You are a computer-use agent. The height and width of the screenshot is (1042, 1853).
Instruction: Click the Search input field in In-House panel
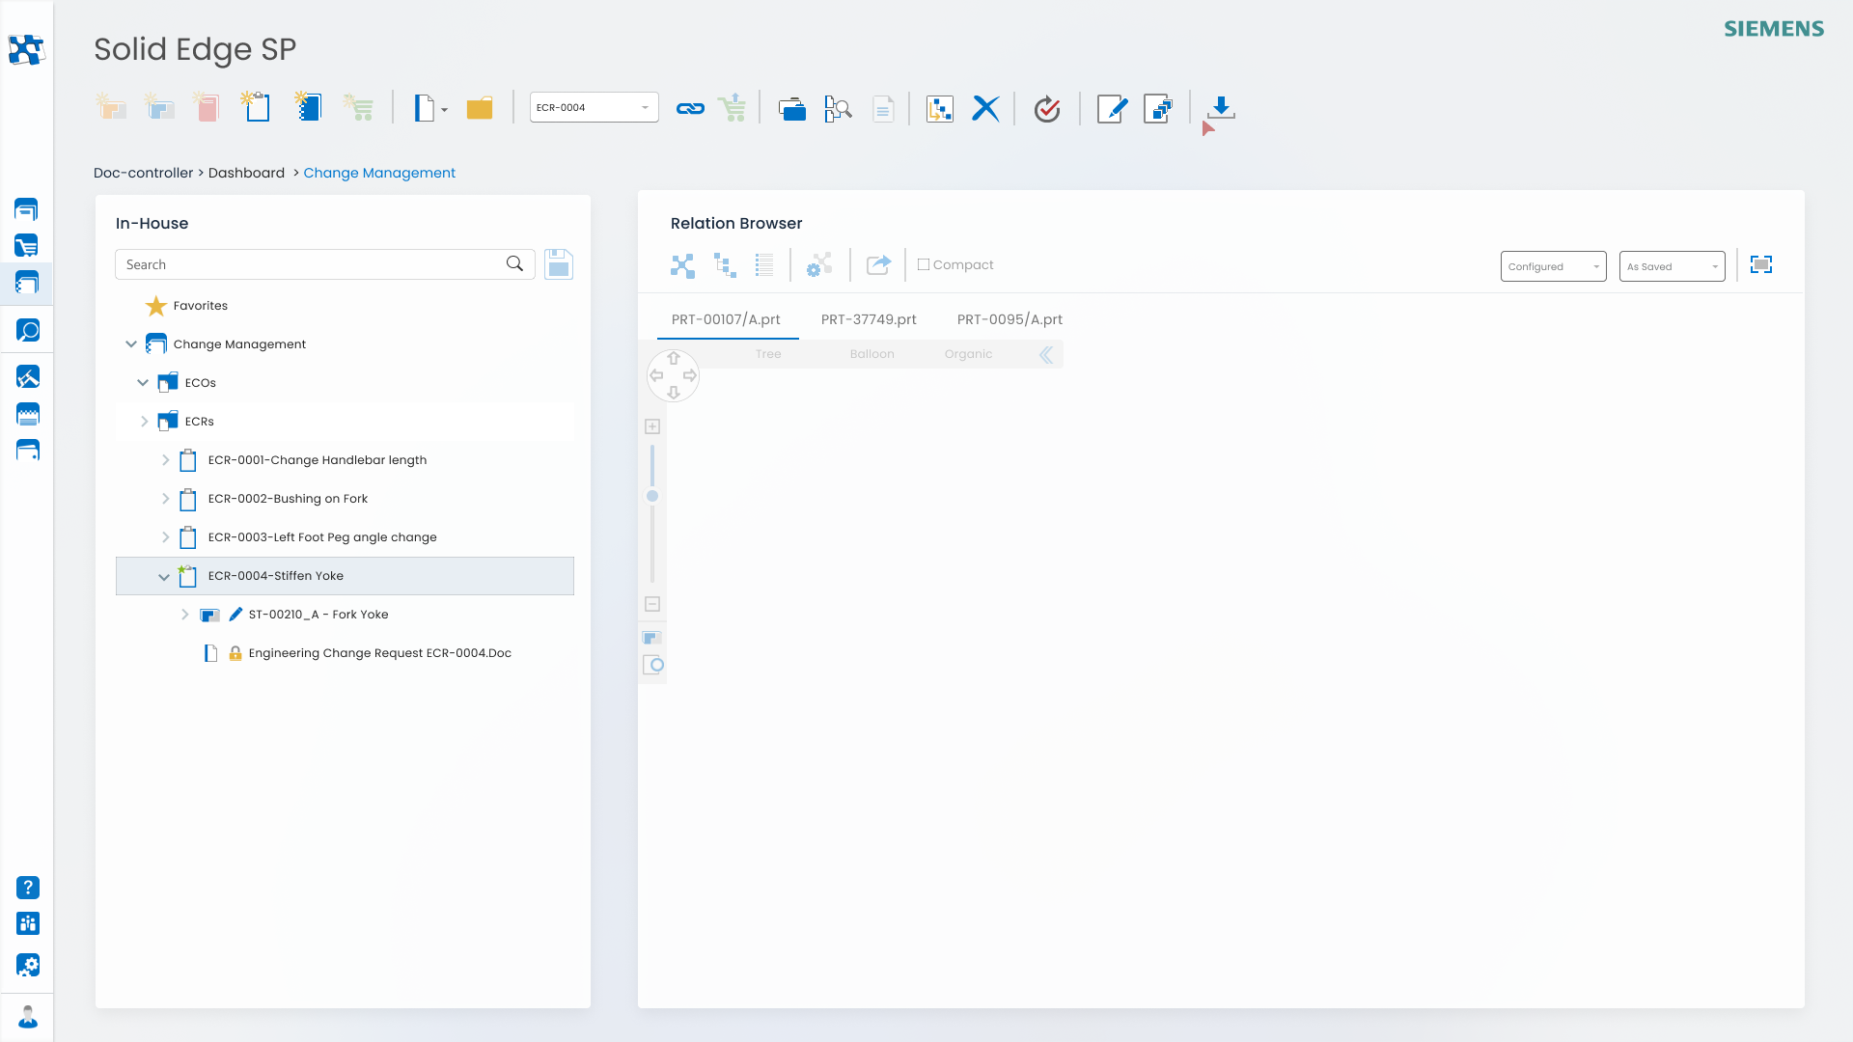coord(324,264)
